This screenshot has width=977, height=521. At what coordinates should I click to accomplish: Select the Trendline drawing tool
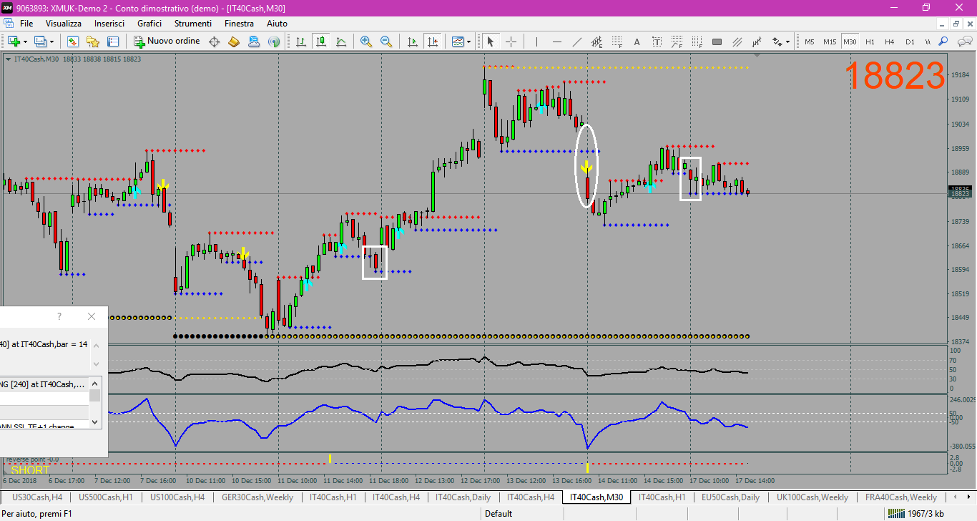(577, 42)
